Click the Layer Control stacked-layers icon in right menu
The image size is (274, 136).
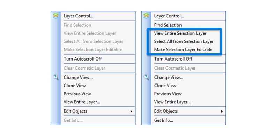click(x=146, y=16)
